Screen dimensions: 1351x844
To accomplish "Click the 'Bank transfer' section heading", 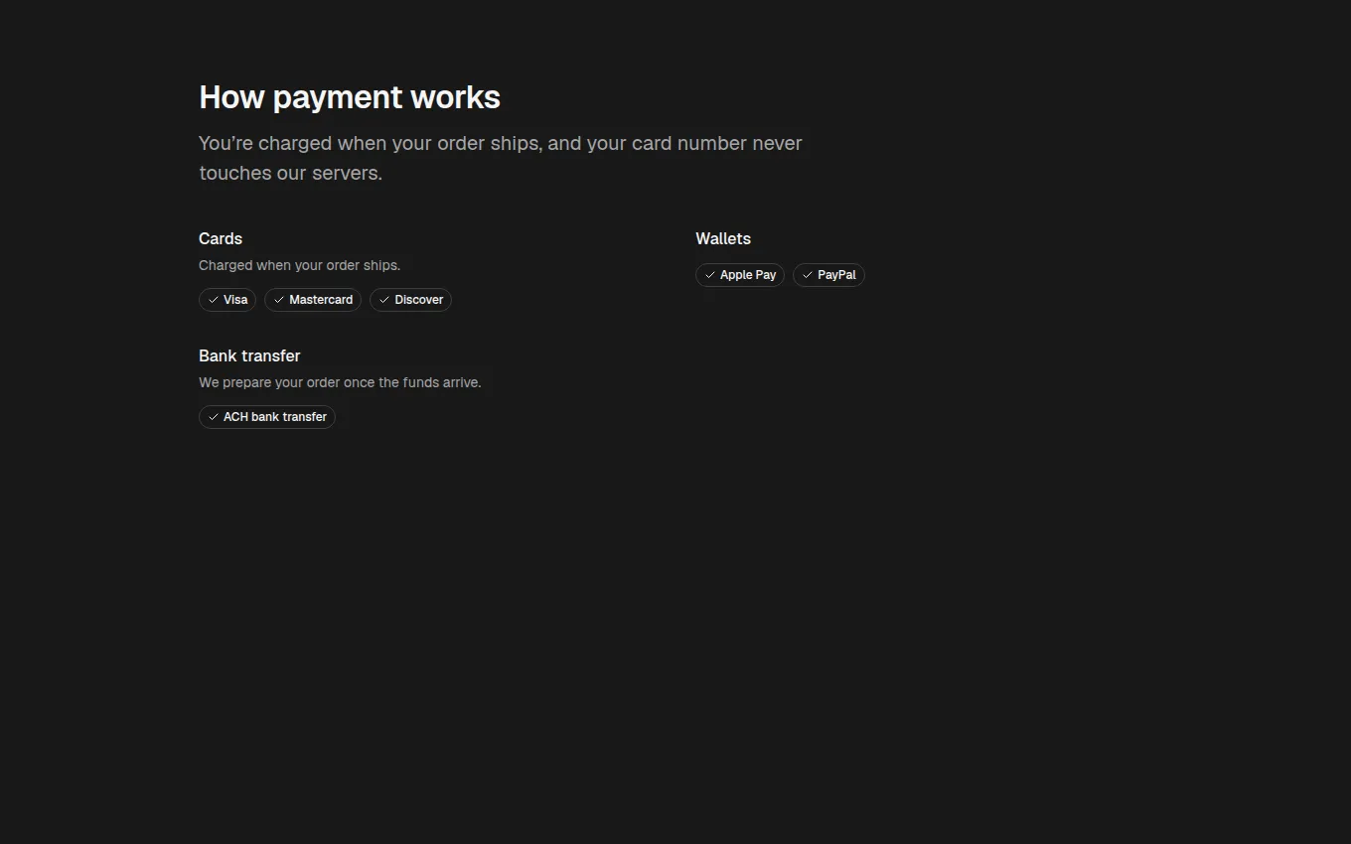I will [x=249, y=355].
